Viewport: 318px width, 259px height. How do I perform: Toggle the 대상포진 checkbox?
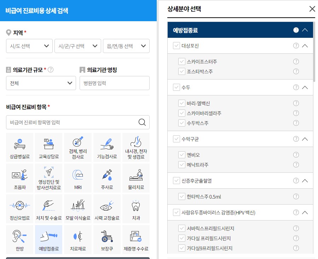[x=177, y=46]
